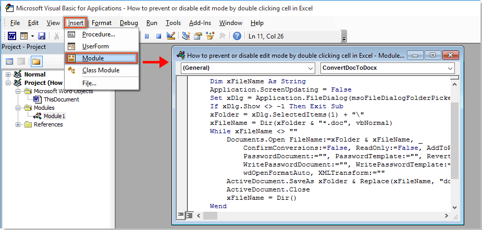Collapse the Modules folder in project tree
Viewport: 482px width, 230px height.
coord(19,108)
